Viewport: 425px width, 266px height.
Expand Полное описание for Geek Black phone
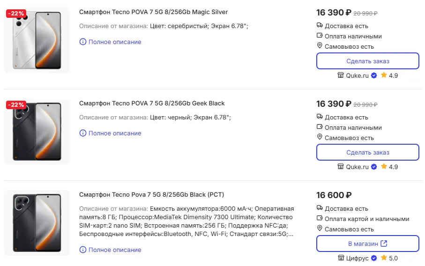(x=114, y=133)
